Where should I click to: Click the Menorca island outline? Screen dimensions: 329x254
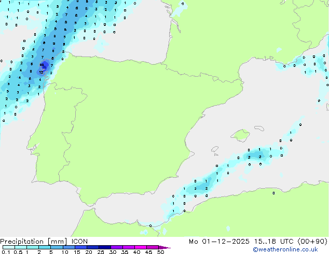coord(259,128)
